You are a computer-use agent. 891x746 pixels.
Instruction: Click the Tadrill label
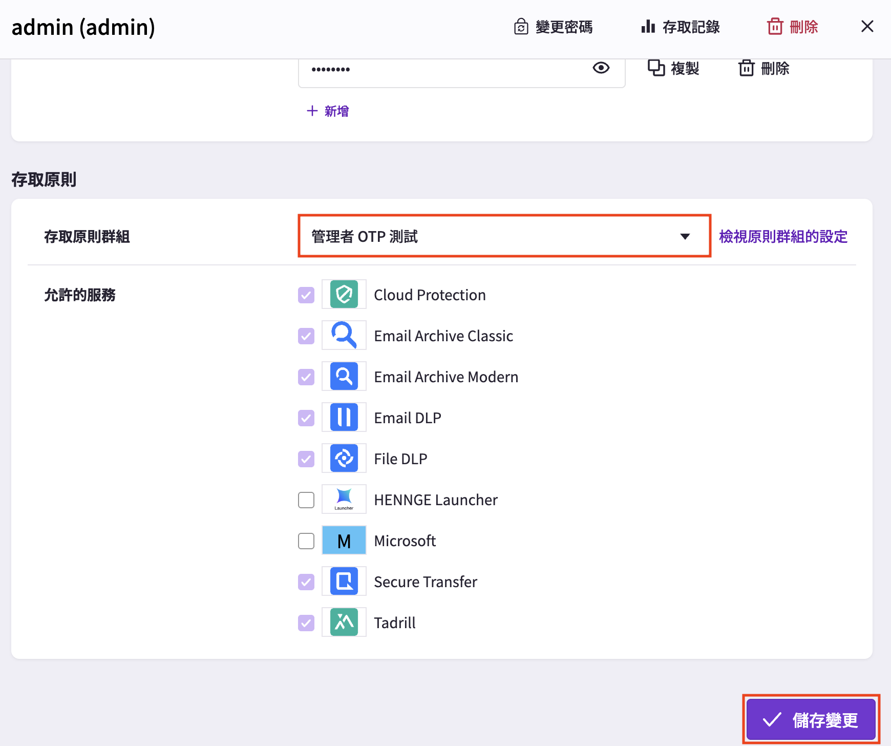(x=395, y=623)
